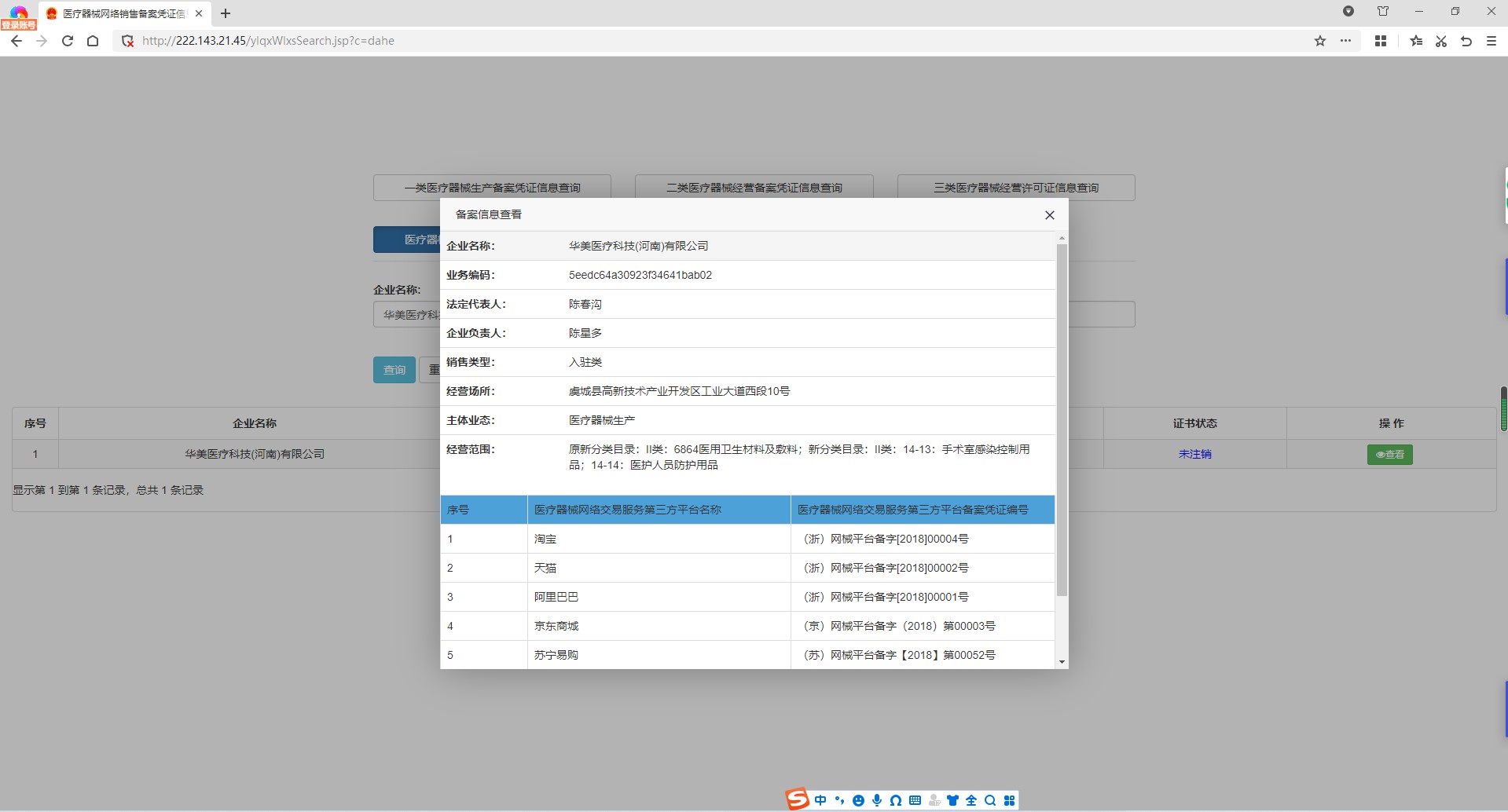The width and height of the screenshot is (1508, 812).
Task: Click the 苏宁易购 platform row
Action: (x=747, y=655)
